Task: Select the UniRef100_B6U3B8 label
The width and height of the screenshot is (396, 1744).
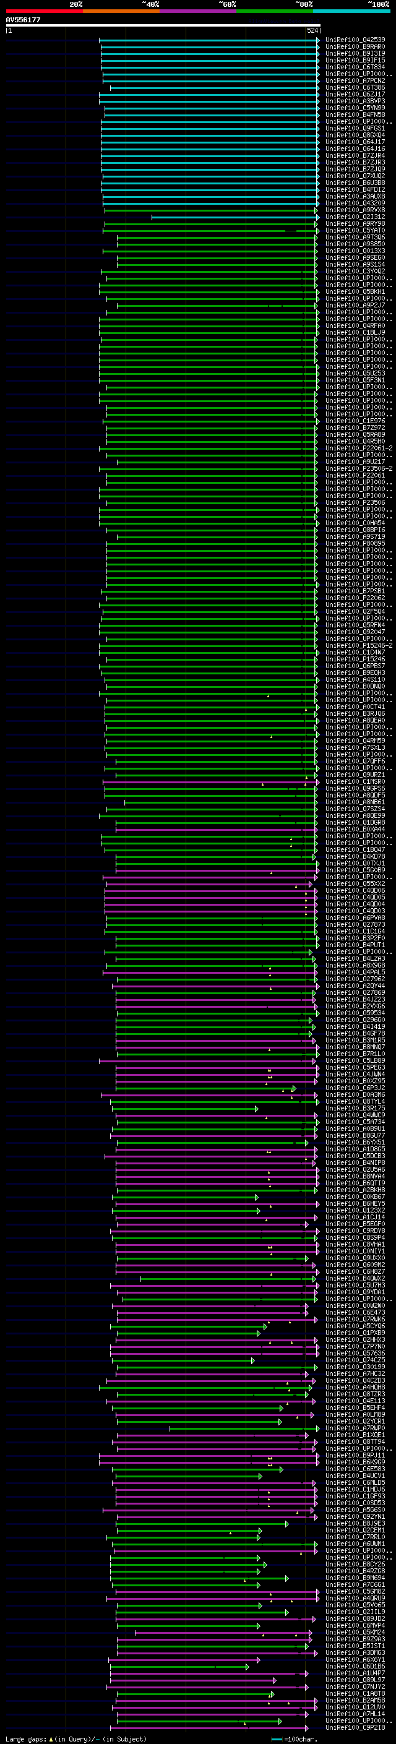Action: point(355,183)
